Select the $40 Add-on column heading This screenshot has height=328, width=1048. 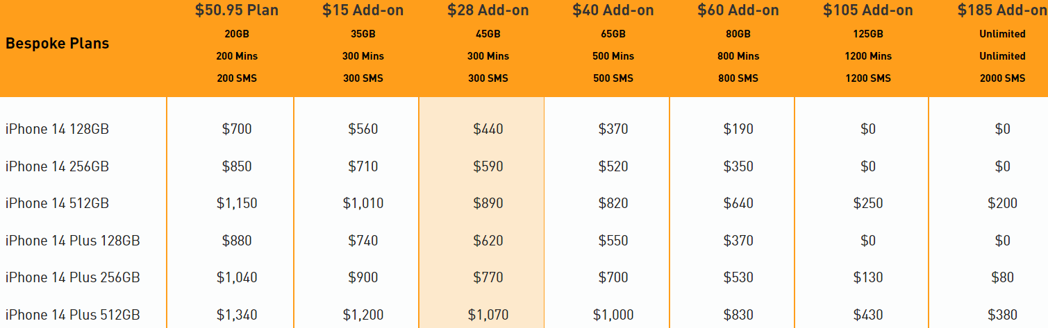pyautogui.click(x=613, y=11)
